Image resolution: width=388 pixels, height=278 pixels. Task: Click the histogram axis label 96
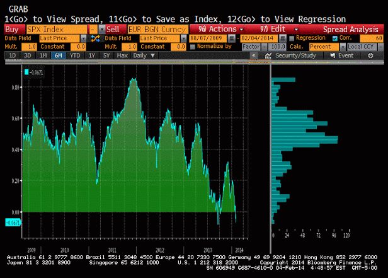tap(334, 235)
